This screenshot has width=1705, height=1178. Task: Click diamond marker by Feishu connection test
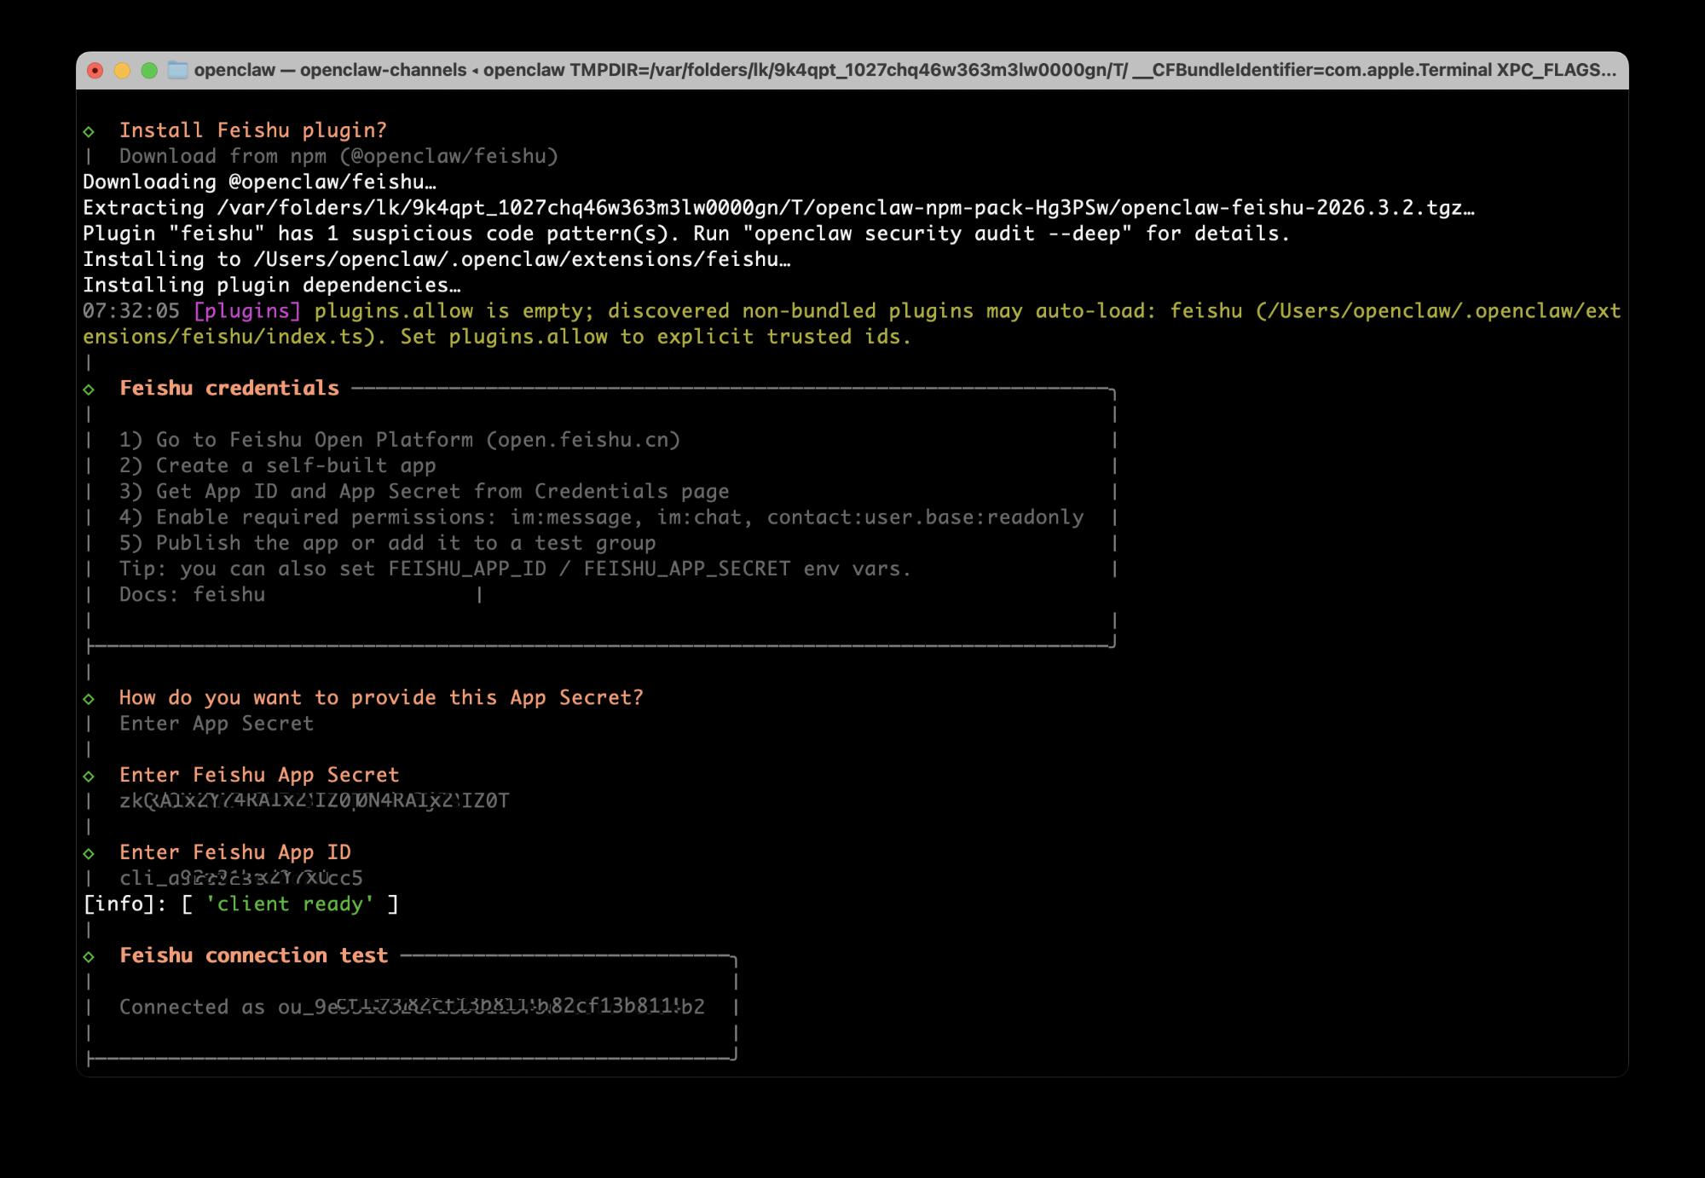[x=89, y=956]
